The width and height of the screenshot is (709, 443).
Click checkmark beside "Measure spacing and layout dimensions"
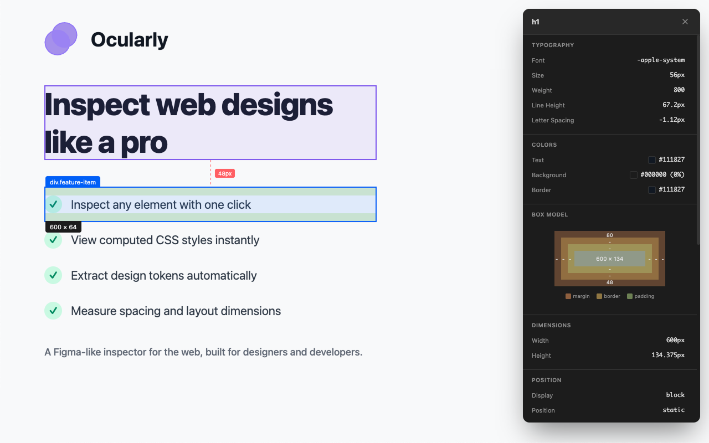coord(53,311)
